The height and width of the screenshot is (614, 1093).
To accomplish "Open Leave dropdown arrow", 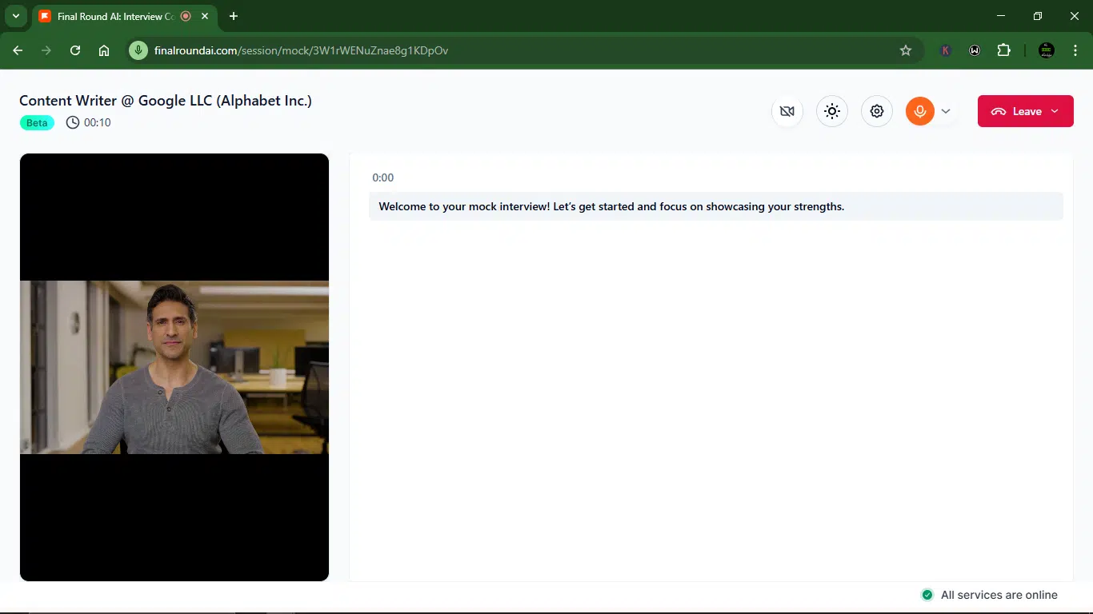I will point(1055,111).
